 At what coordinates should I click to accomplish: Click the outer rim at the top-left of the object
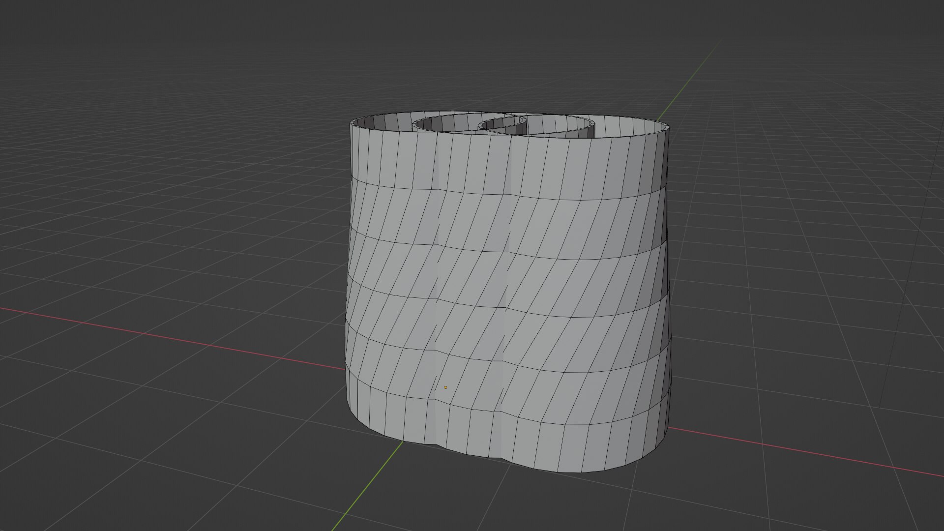coord(353,122)
